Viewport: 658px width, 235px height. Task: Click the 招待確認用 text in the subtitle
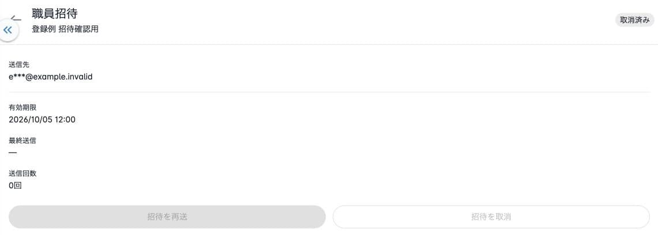tap(78, 30)
